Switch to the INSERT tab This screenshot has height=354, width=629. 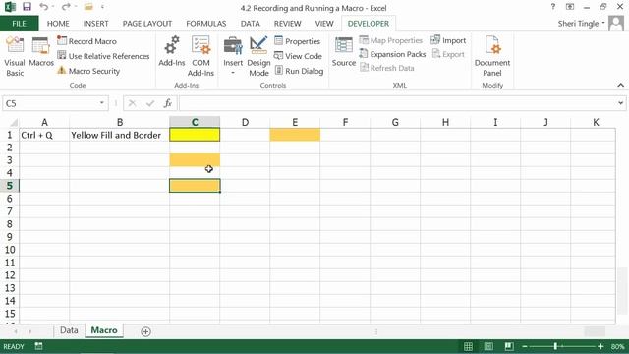coord(96,24)
